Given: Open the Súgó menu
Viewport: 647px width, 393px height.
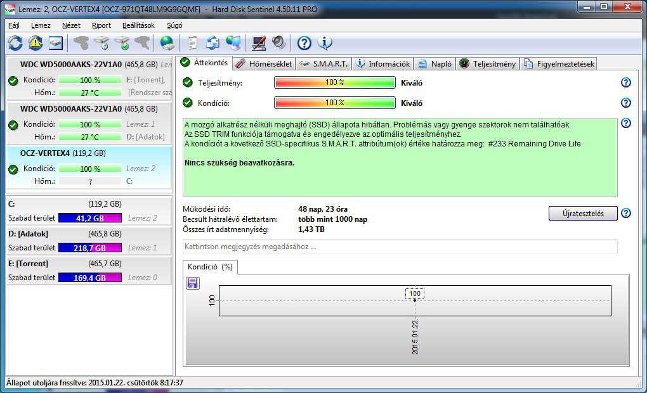Looking at the screenshot, I should coord(174,25).
